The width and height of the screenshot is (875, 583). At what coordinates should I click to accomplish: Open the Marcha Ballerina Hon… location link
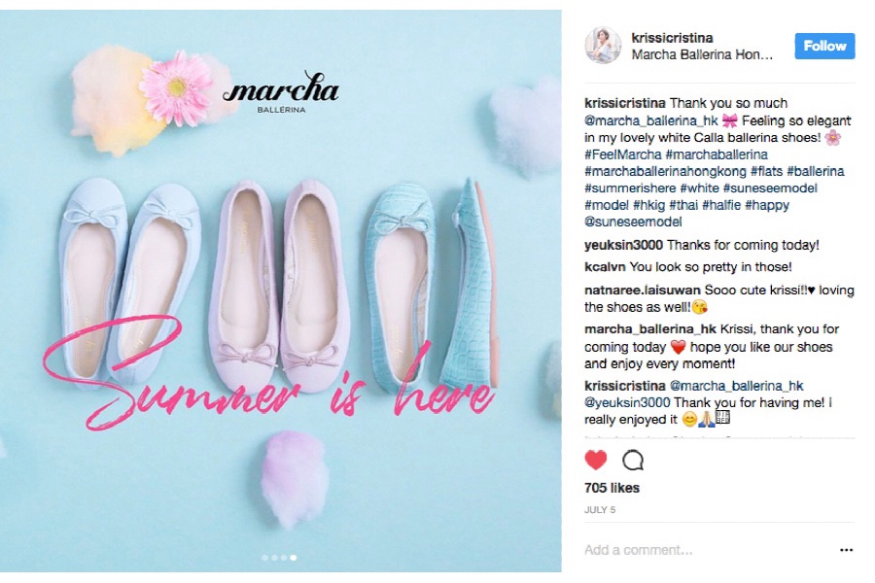(702, 54)
